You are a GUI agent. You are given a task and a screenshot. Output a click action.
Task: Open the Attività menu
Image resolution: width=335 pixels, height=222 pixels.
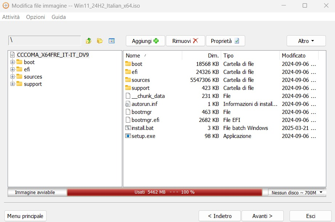point(11,17)
